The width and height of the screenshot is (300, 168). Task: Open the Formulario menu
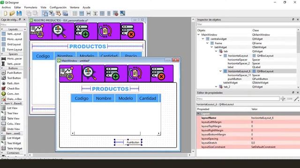coord(30,7)
